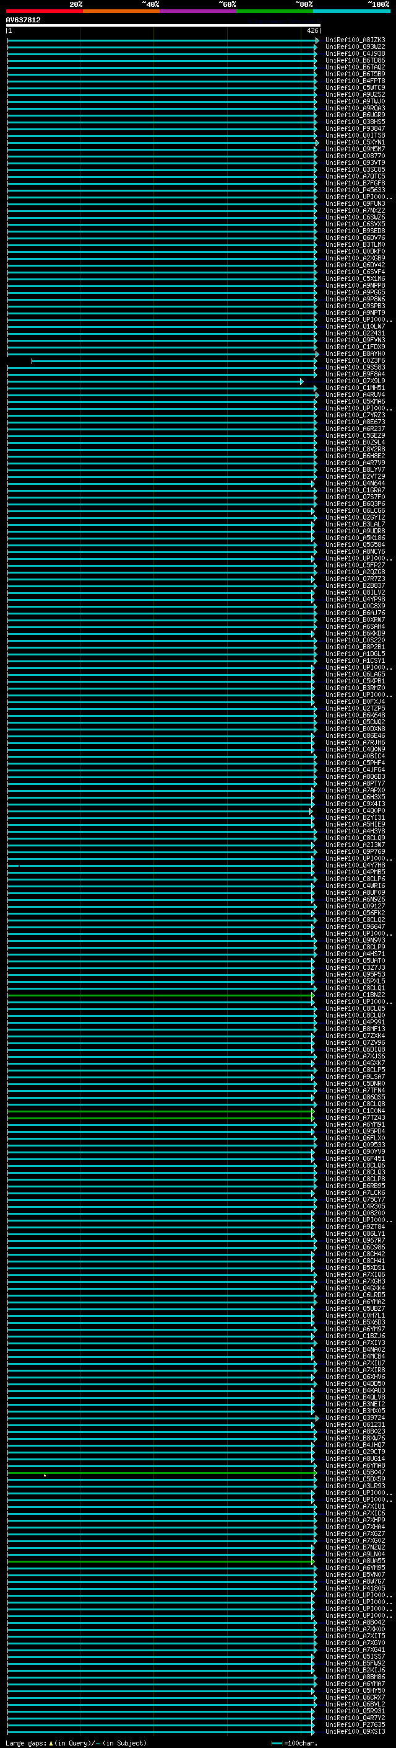Select hit label UniRef100_A5K186

coord(355,538)
